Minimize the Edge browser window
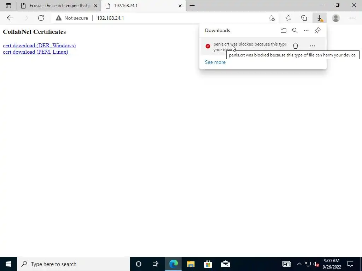Viewport: 362px width, 271px height. coord(321,5)
